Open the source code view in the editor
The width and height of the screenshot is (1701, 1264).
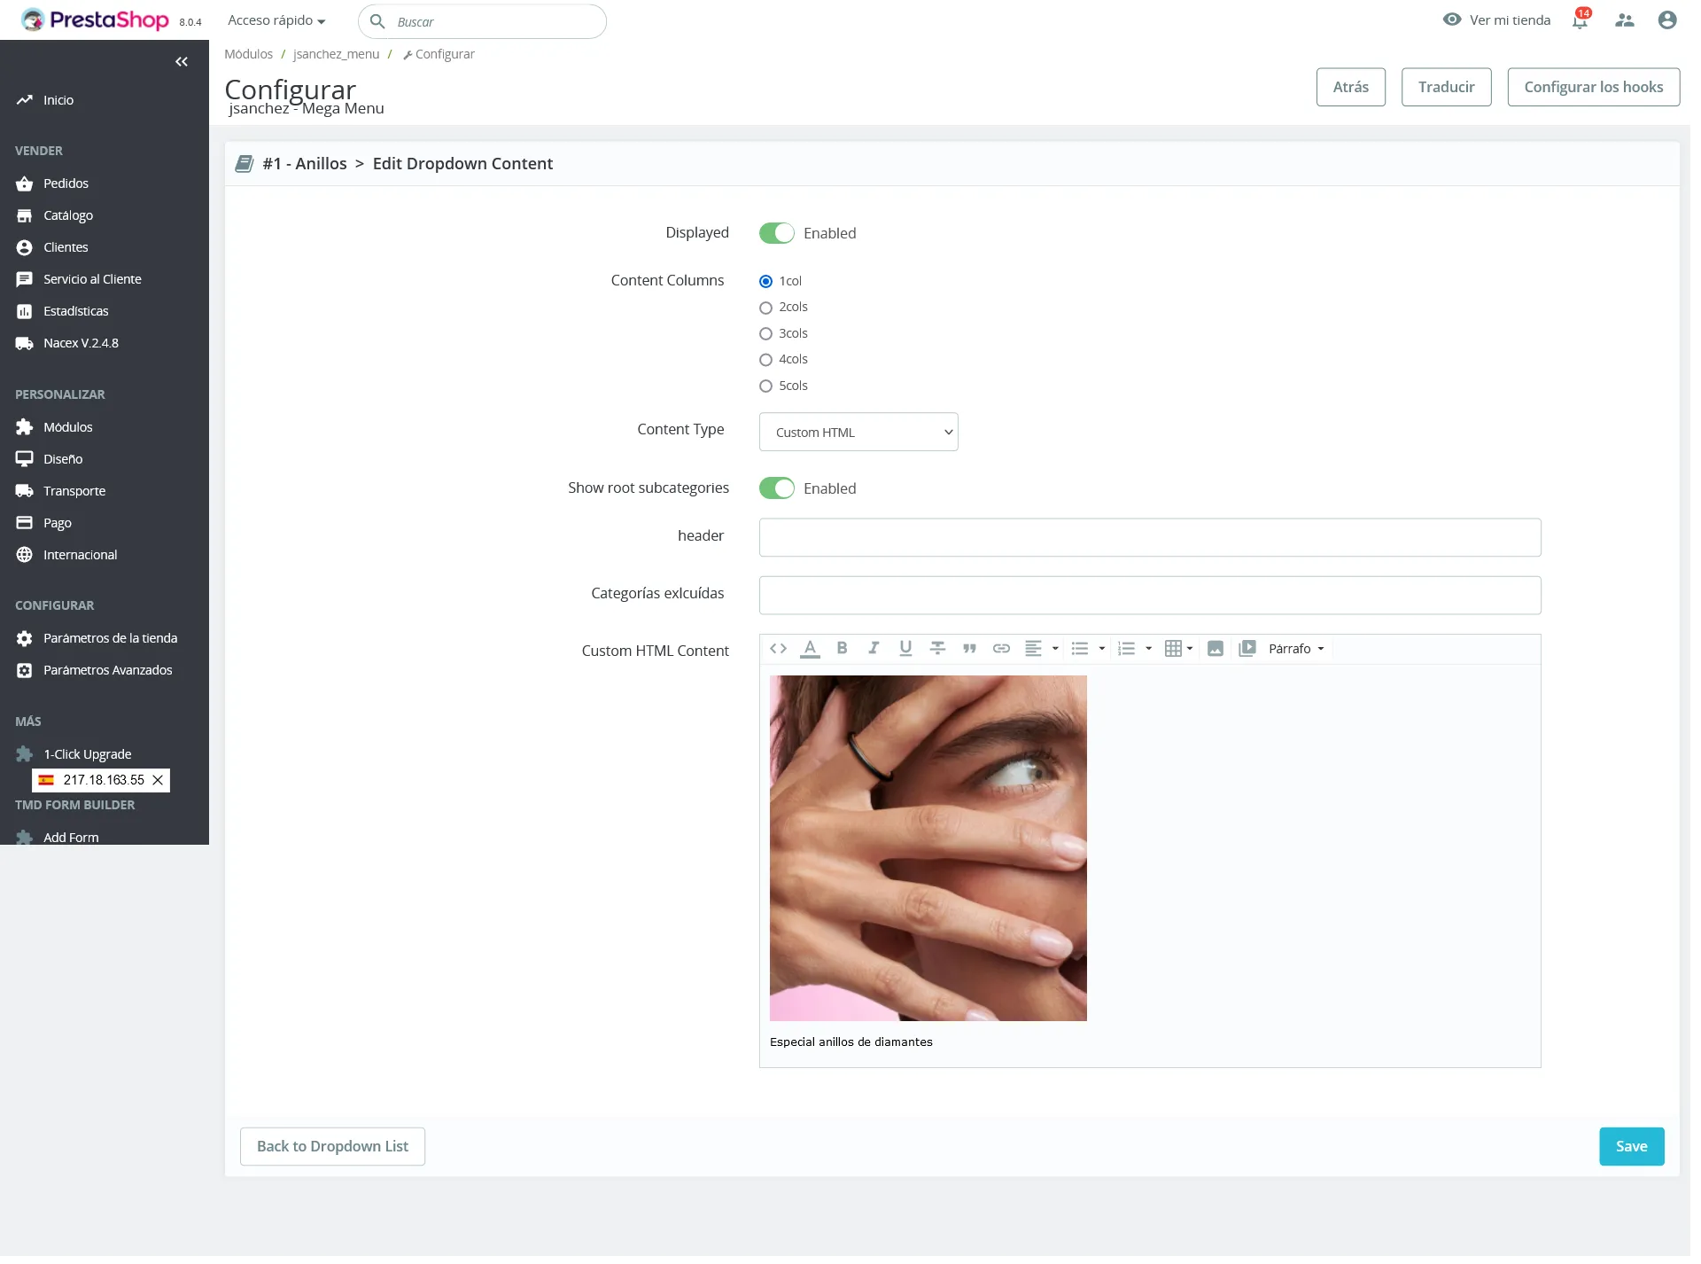coord(778,649)
